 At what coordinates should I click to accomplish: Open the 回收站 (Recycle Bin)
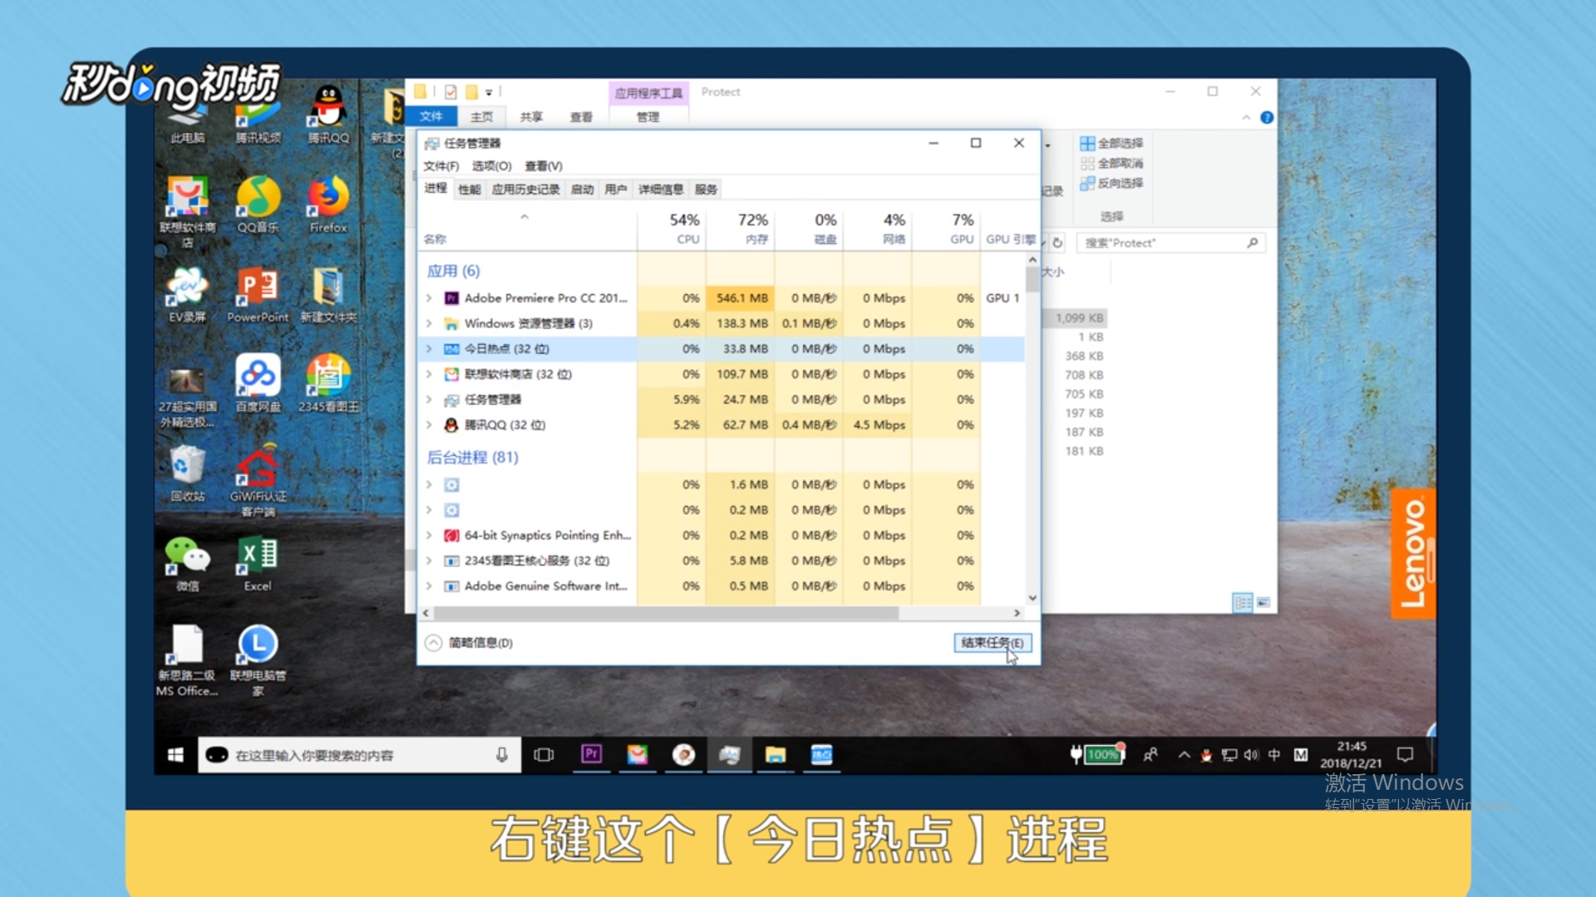pos(187,468)
